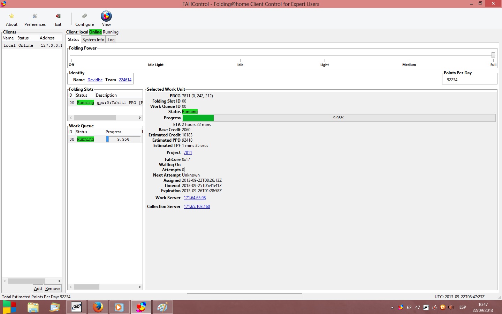Click the Folding@home taskbar icon

tap(141, 307)
